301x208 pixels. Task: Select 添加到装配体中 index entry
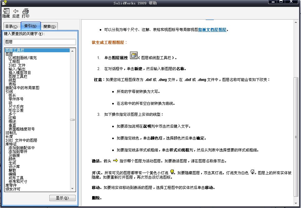click(22, 148)
